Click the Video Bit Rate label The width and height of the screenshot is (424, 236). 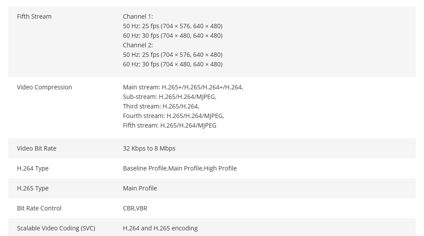click(x=36, y=148)
